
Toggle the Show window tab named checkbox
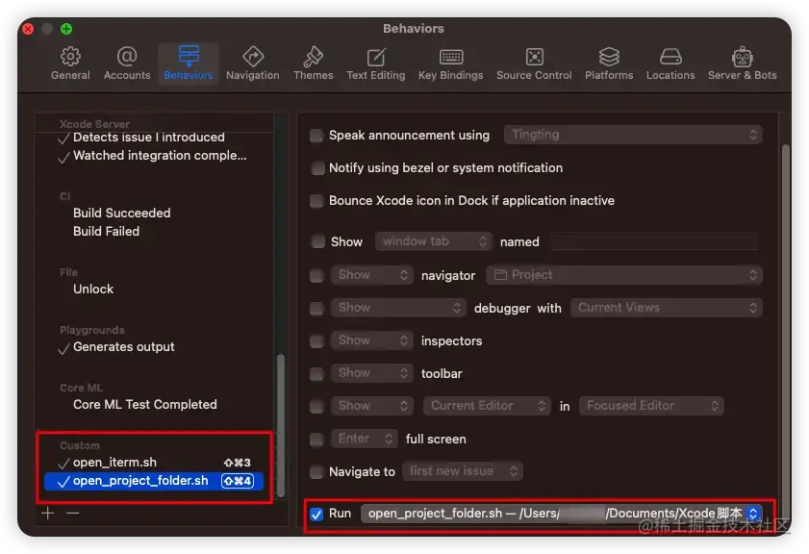tap(317, 241)
